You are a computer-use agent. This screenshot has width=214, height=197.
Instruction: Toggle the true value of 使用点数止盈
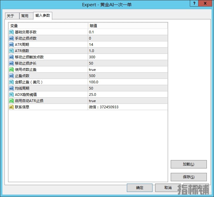[92, 70]
